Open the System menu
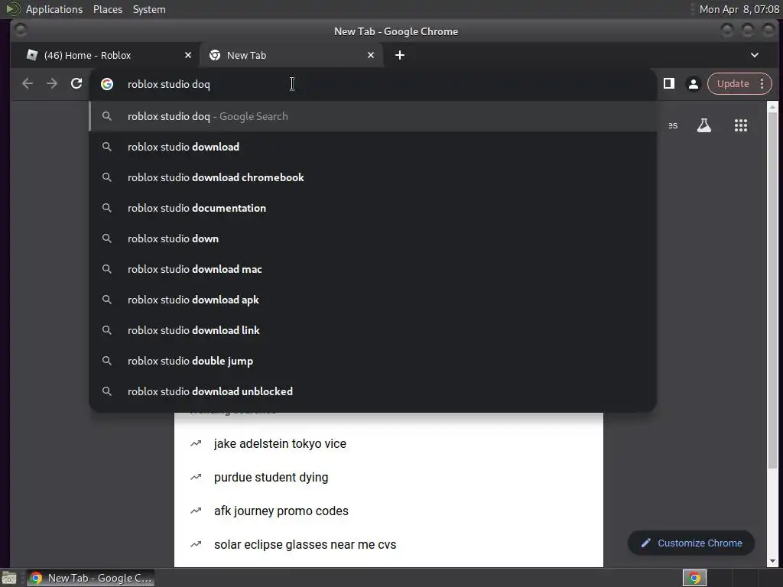 coord(149,9)
